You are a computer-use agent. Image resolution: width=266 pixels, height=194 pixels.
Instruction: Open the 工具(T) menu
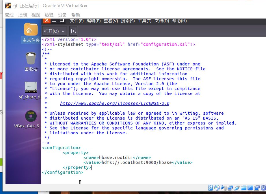coord(144,21)
